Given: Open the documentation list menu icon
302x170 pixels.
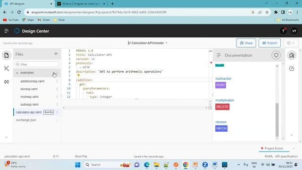Looking at the screenshot, I should tap(218, 55).
